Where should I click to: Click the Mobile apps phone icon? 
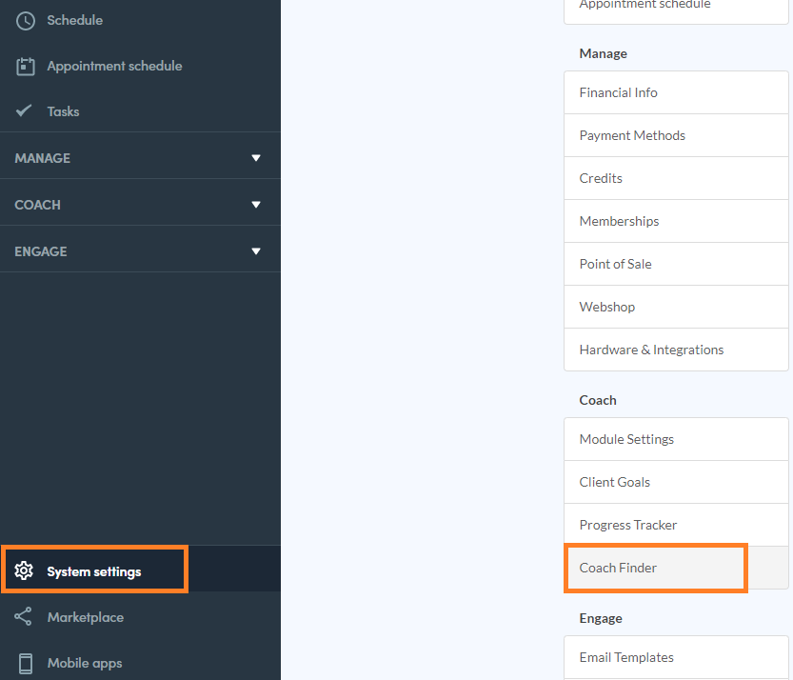26,663
